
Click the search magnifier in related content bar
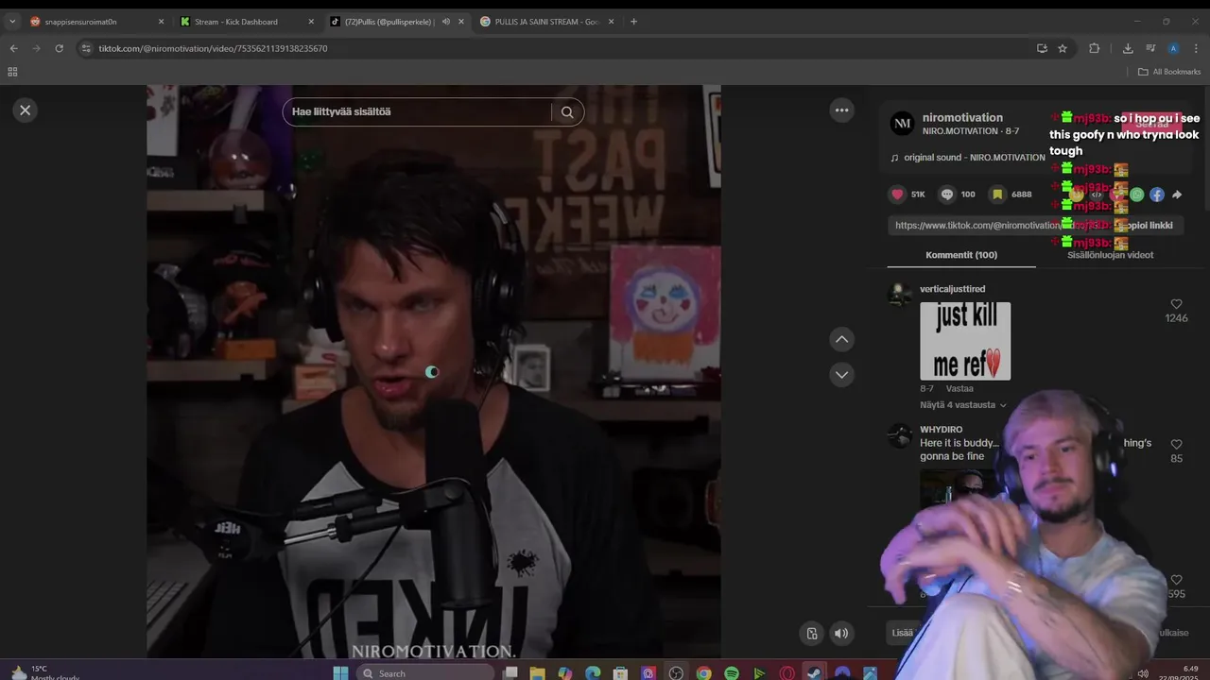[x=567, y=111]
